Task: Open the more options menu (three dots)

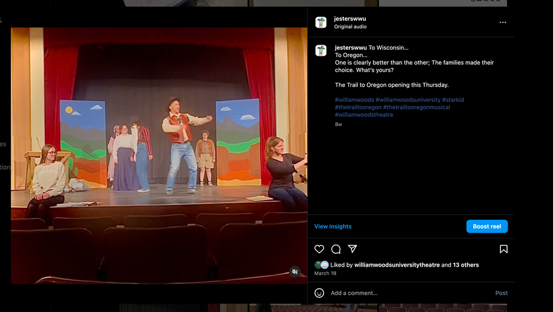Action: pos(503,22)
